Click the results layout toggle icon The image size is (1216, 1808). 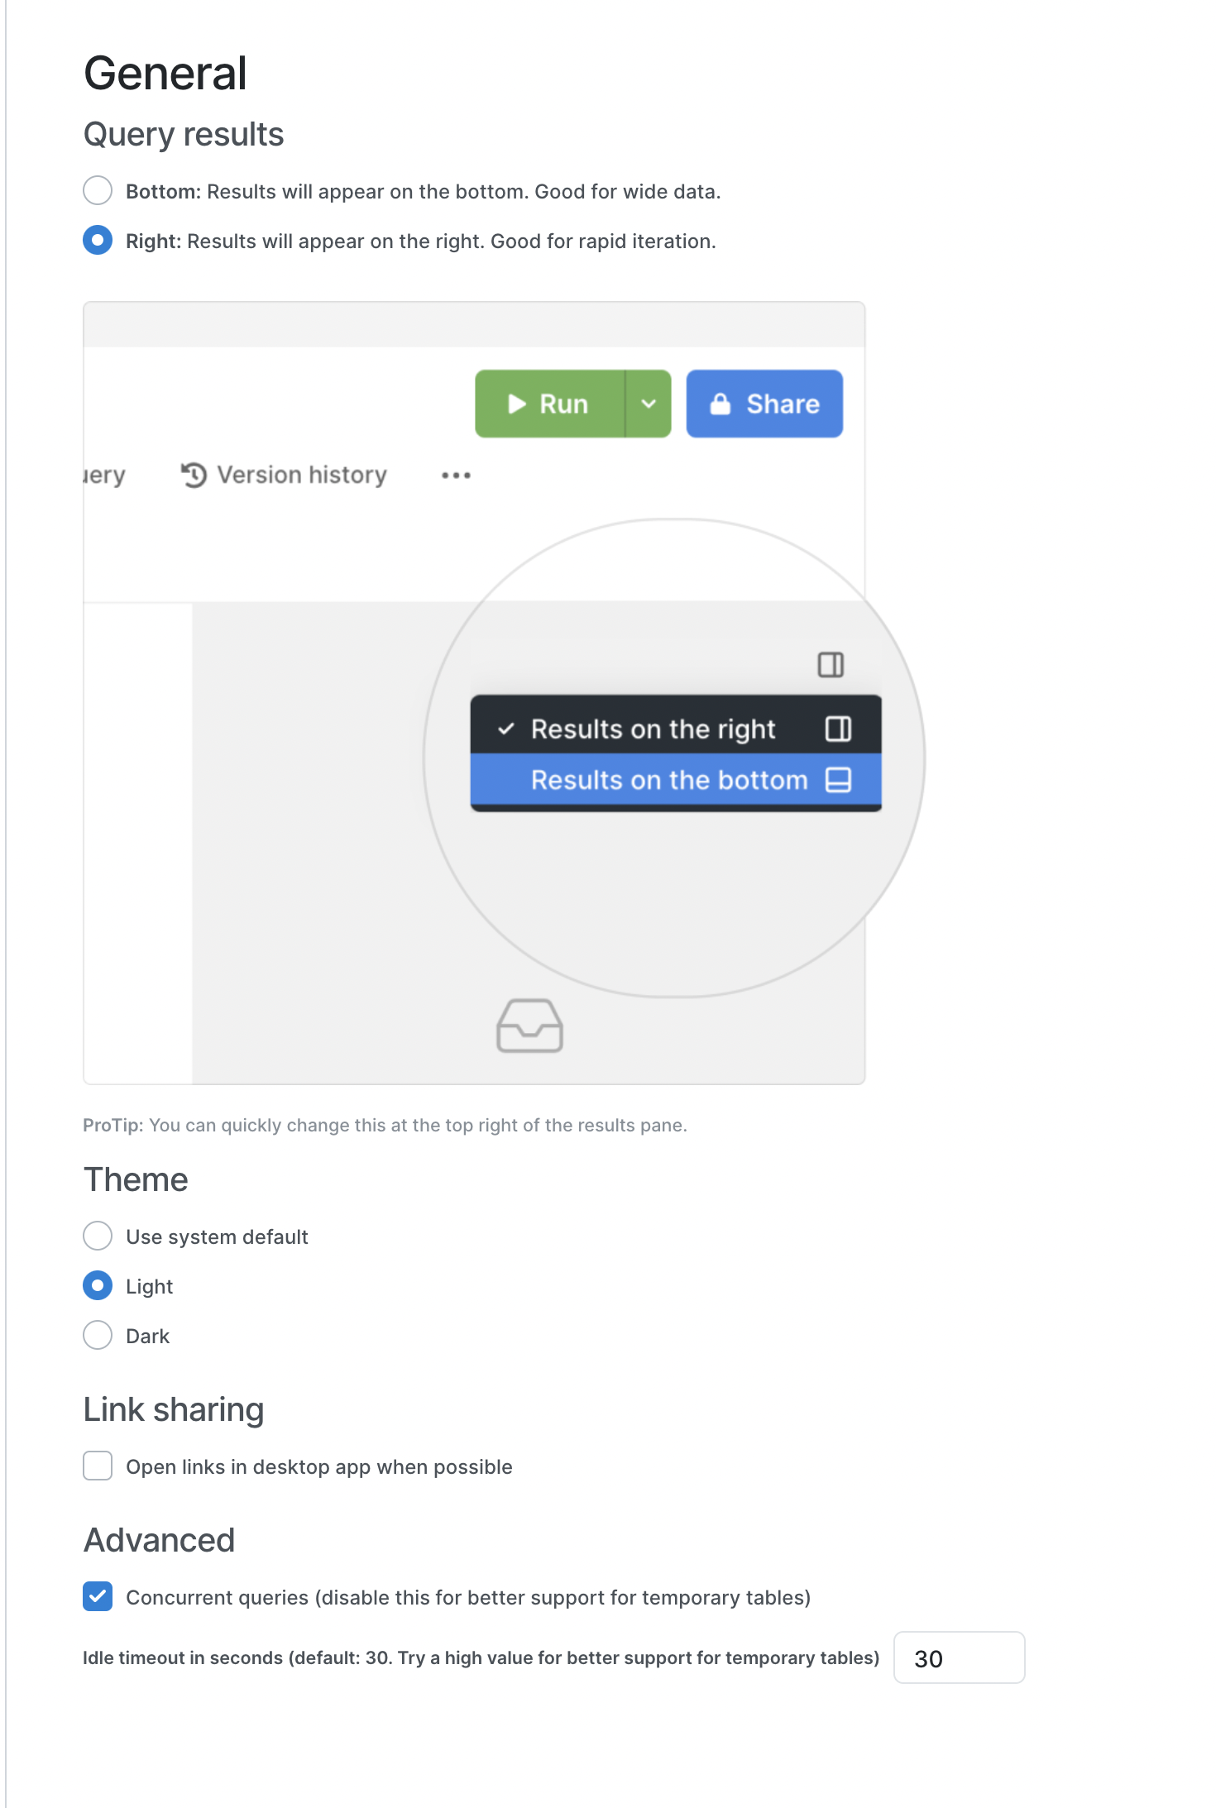pos(831,664)
